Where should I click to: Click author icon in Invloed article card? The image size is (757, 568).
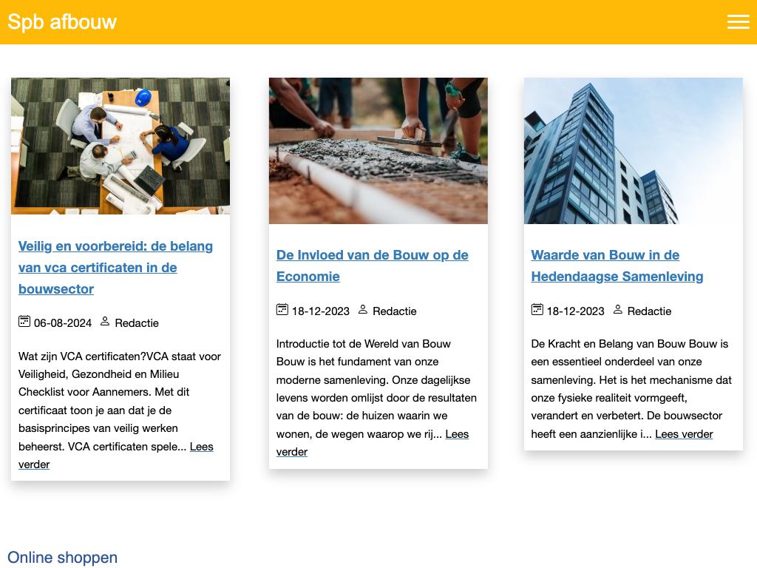click(x=363, y=310)
